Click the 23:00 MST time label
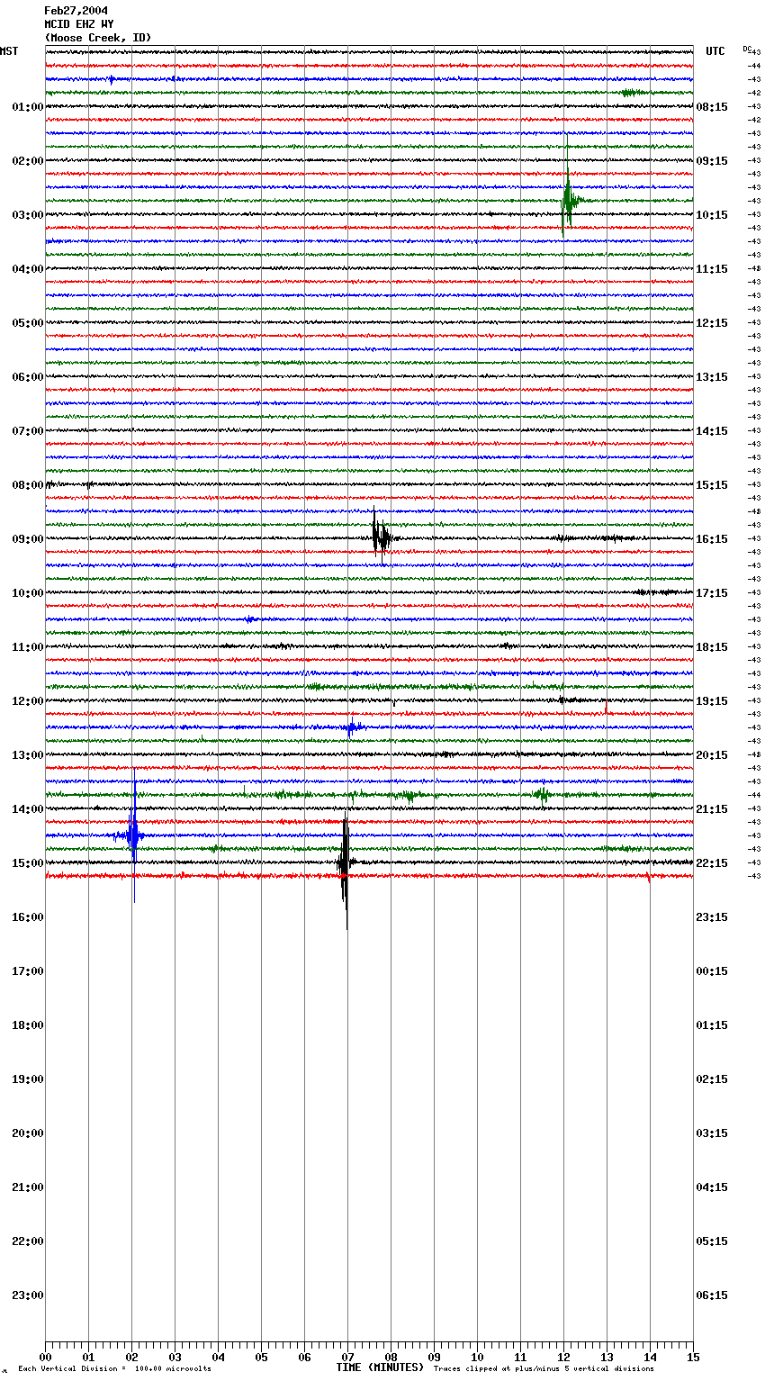This screenshot has height=1381, width=765. pos(27,1295)
